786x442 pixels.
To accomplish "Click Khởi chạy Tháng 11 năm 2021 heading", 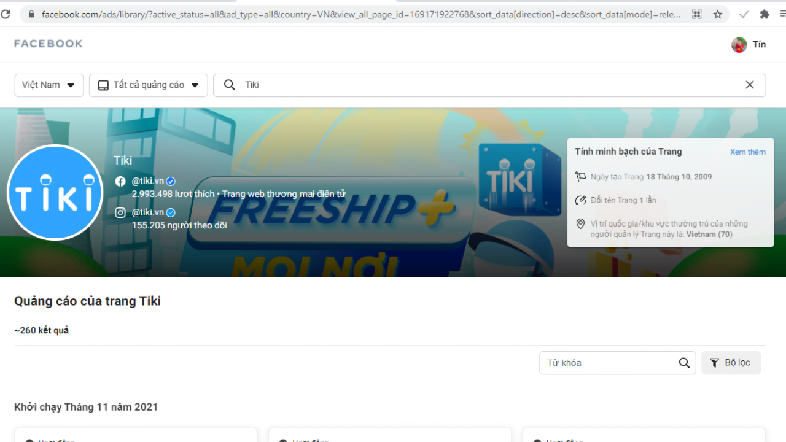I will 86,407.
